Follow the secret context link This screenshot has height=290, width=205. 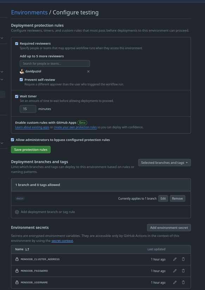(x=62, y=240)
